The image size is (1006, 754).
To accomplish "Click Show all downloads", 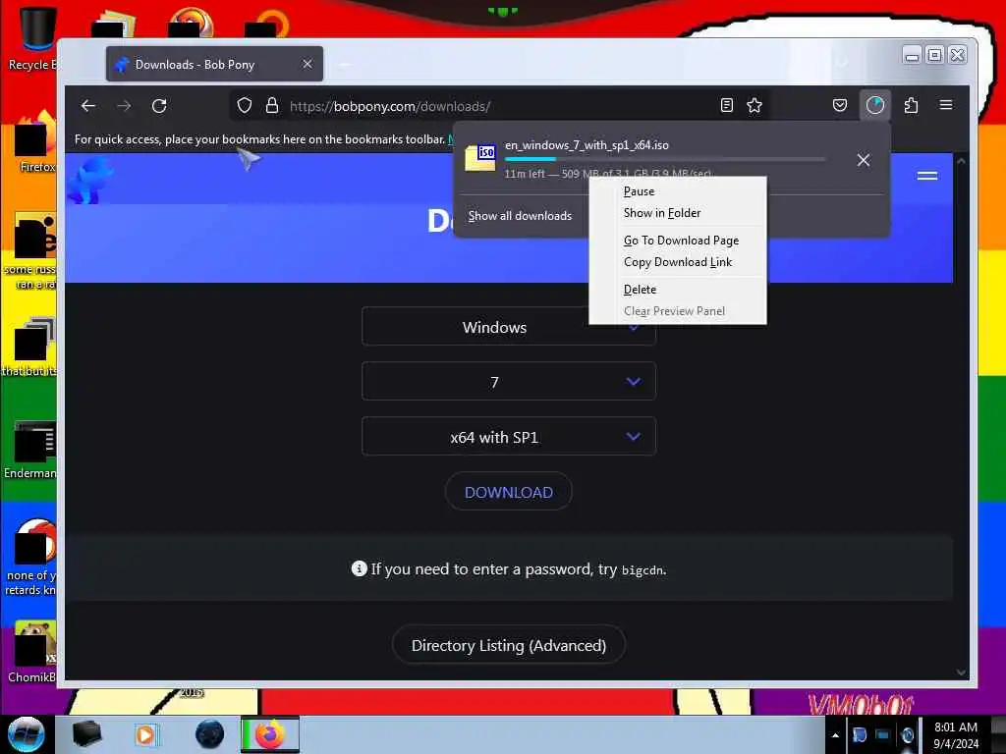I will tap(520, 216).
